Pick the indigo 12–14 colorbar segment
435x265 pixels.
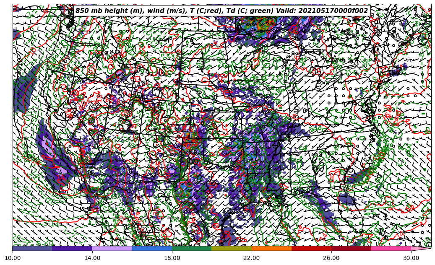72,248
